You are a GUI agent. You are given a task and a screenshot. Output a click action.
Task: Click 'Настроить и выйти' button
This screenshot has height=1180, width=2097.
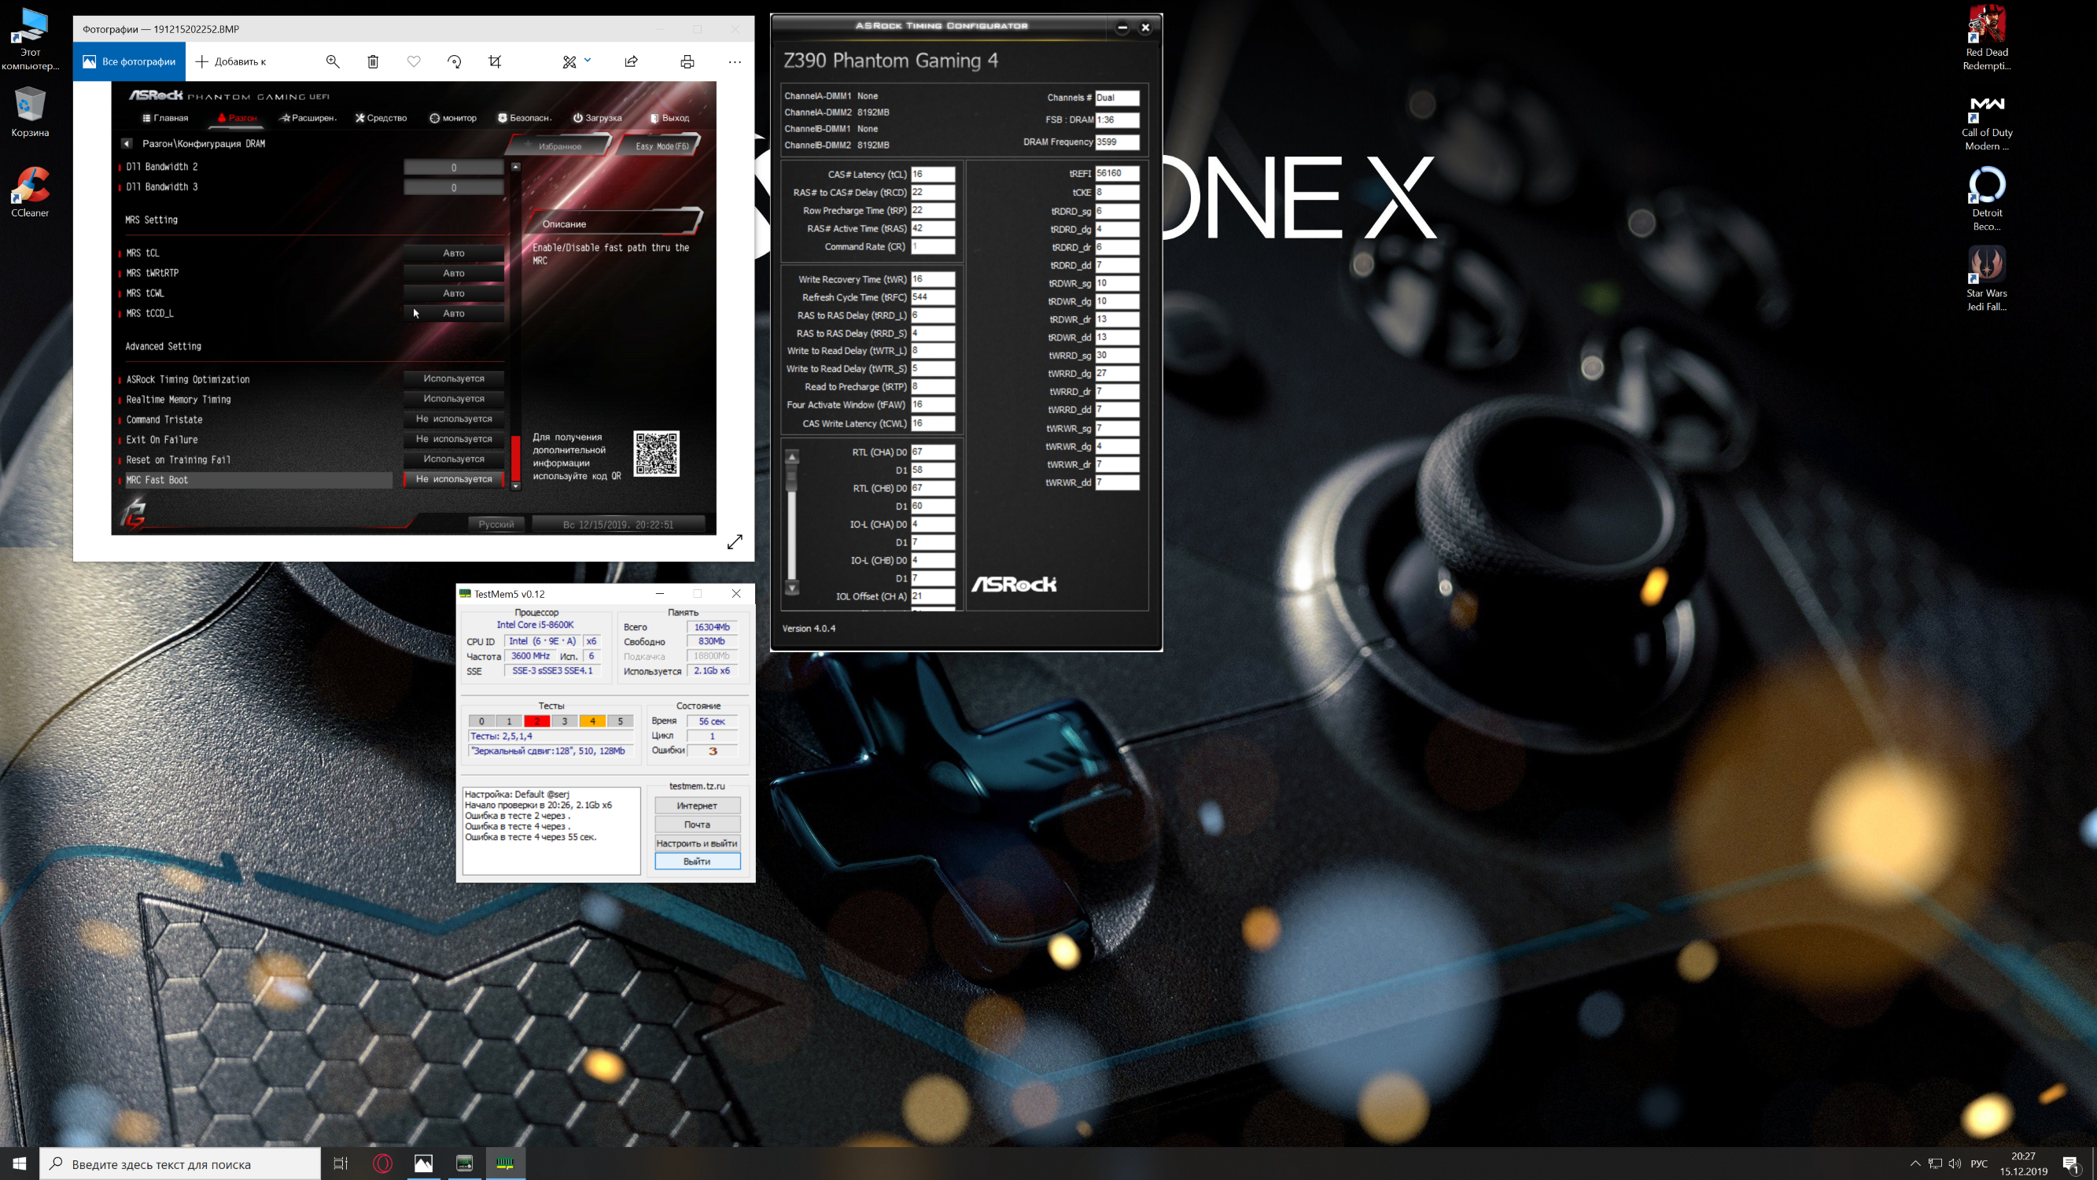pos(697,843)
